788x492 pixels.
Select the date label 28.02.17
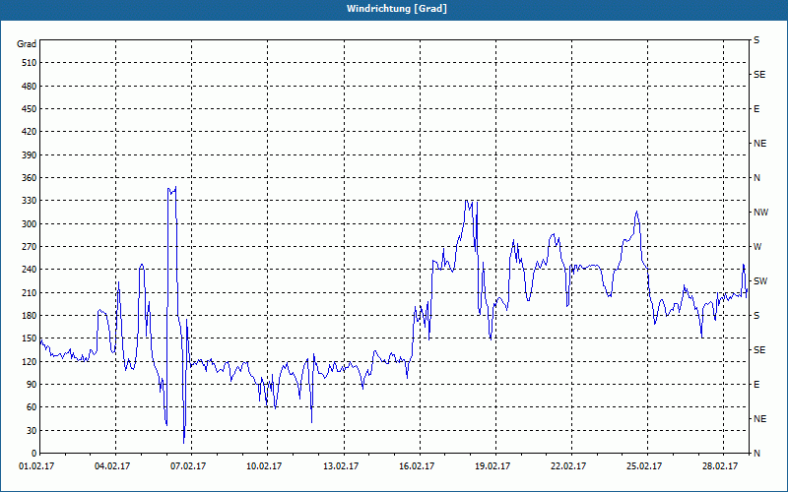click(x=720, y=466)
